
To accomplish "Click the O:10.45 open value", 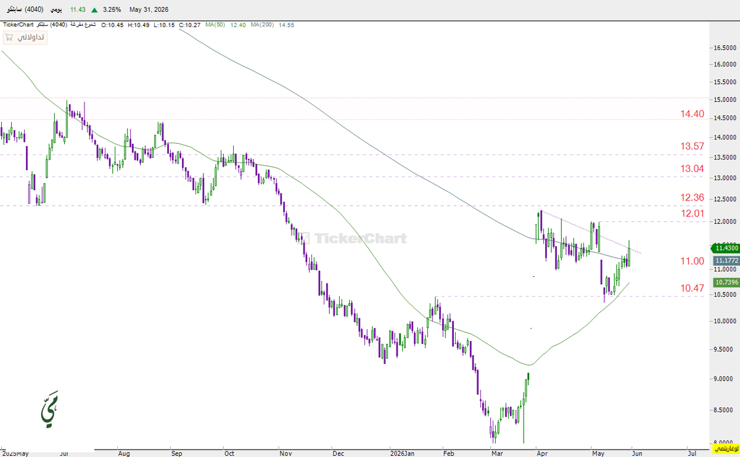I will tap(112, 25).
